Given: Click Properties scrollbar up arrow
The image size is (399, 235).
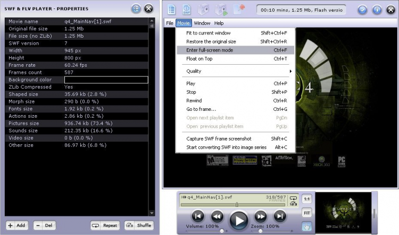Looking at the screenshot, I should coord(152,21).
